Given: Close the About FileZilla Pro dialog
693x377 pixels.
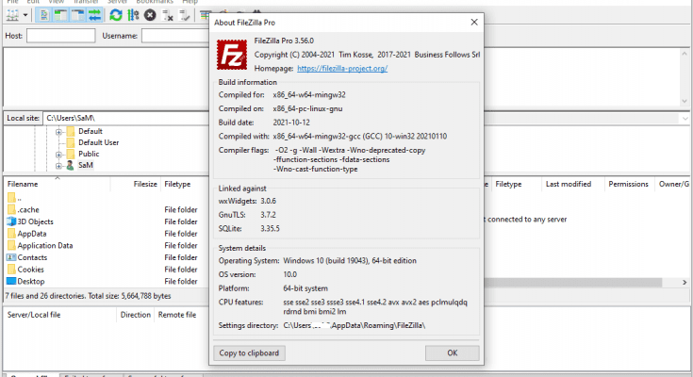Looking at the screenshot, I should tap(474, 22).
